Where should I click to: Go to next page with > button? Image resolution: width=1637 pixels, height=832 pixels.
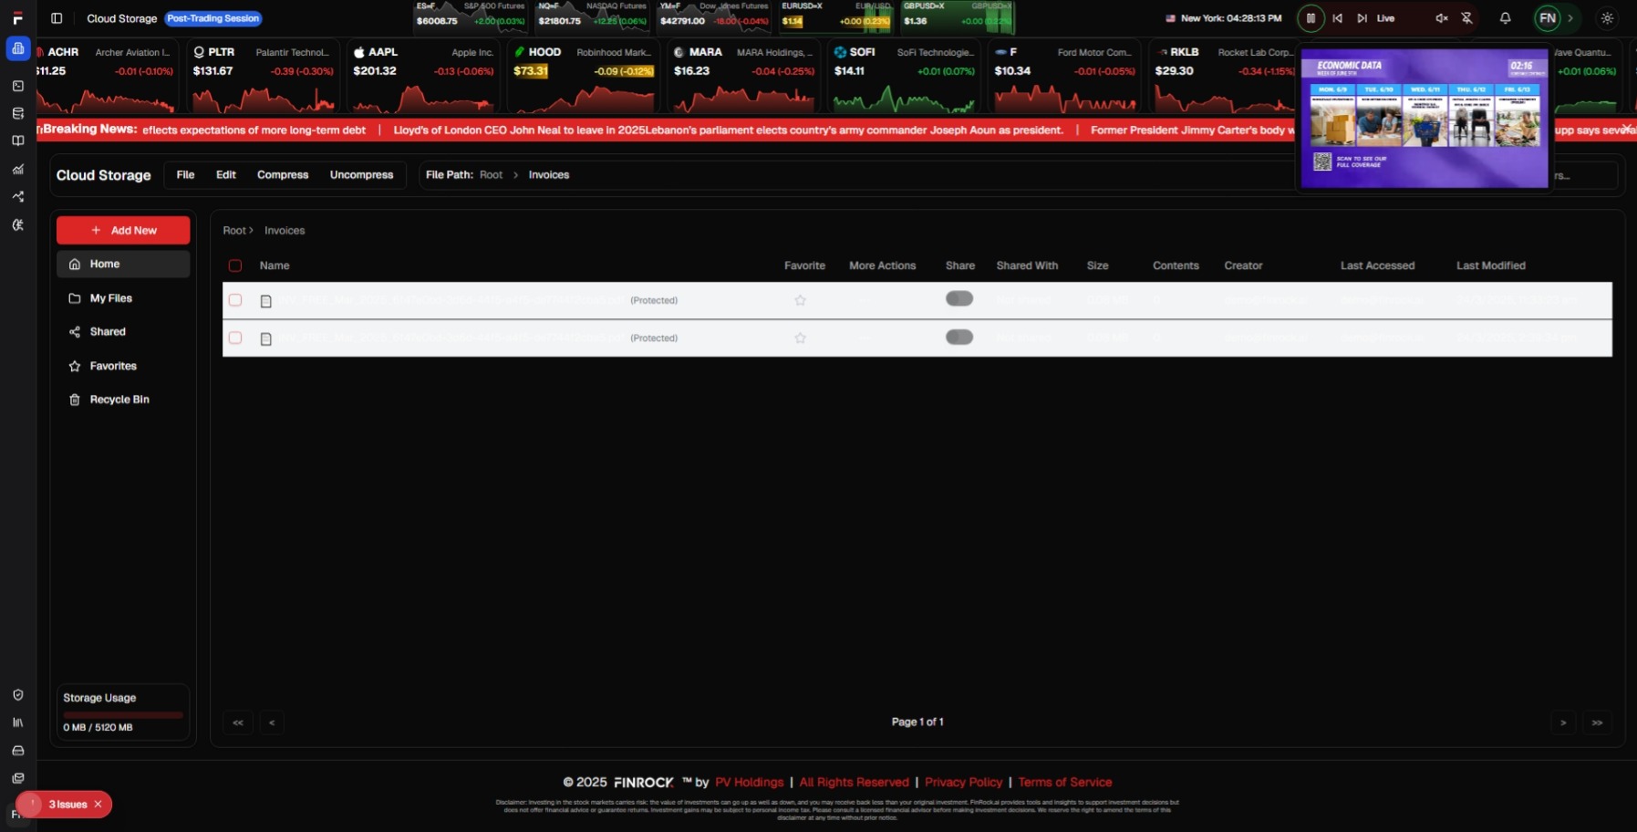tap(1563, 723)
